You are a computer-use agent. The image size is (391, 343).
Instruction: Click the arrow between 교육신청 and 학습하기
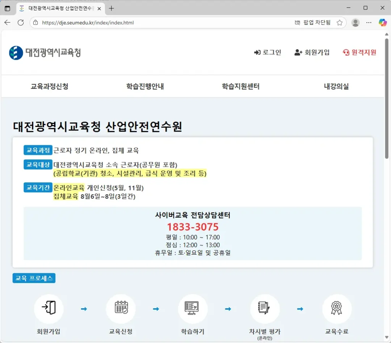coord(156,309)
